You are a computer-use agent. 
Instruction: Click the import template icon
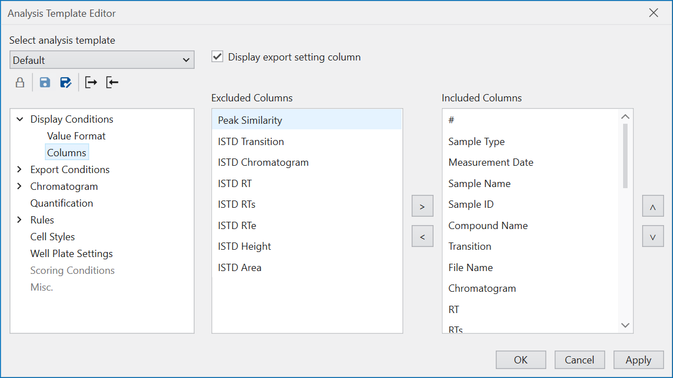[x=112, y=83]
